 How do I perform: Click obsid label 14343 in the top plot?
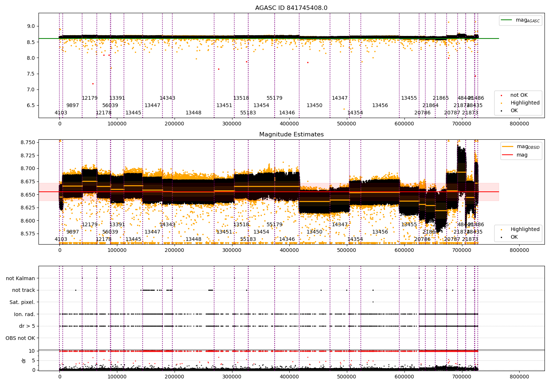point(168,98)
